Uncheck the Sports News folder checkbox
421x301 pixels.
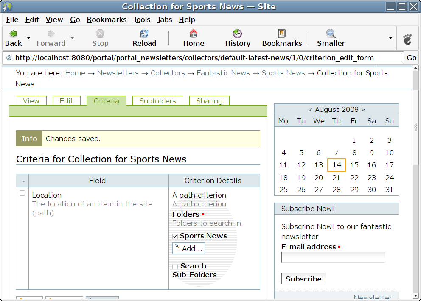175,237
